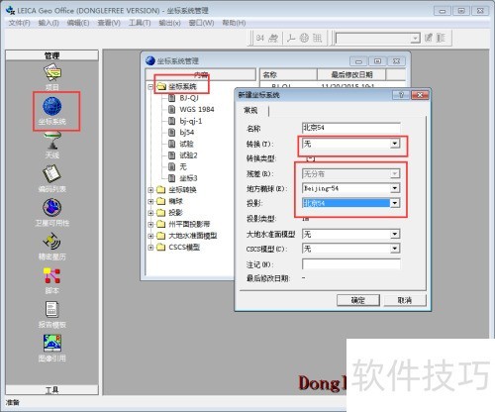This screenshot has width=495, height=412.
Task: Collapse the 坐标系统 tree folder
Action: (x=150, y=87)
